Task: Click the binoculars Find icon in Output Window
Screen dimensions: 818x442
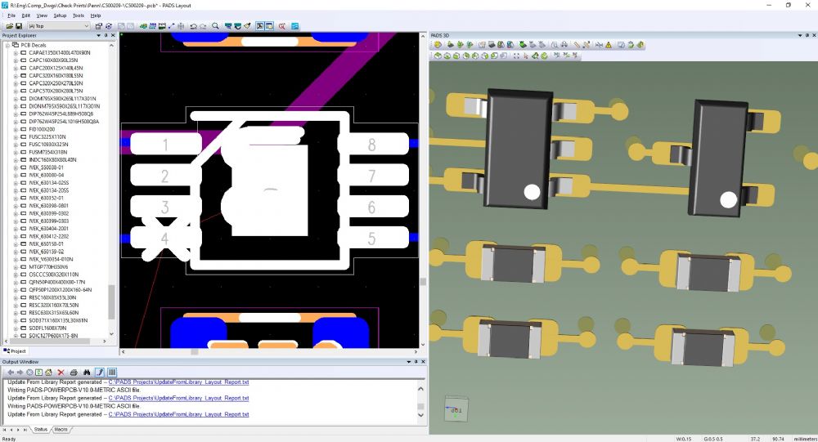Action: click(87, 373)
